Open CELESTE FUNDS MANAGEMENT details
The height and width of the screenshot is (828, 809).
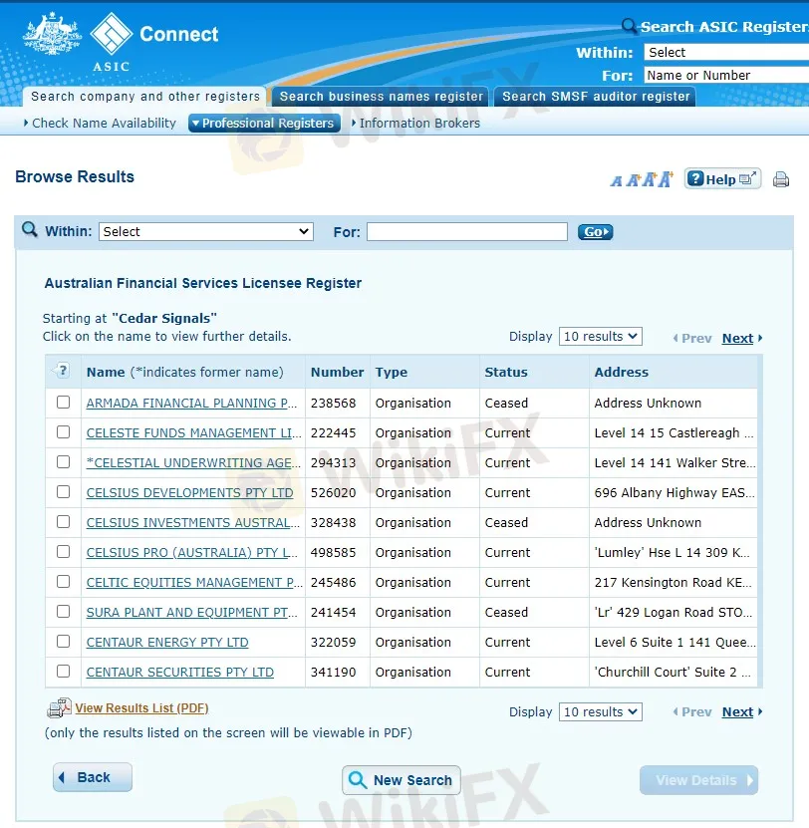194,433
